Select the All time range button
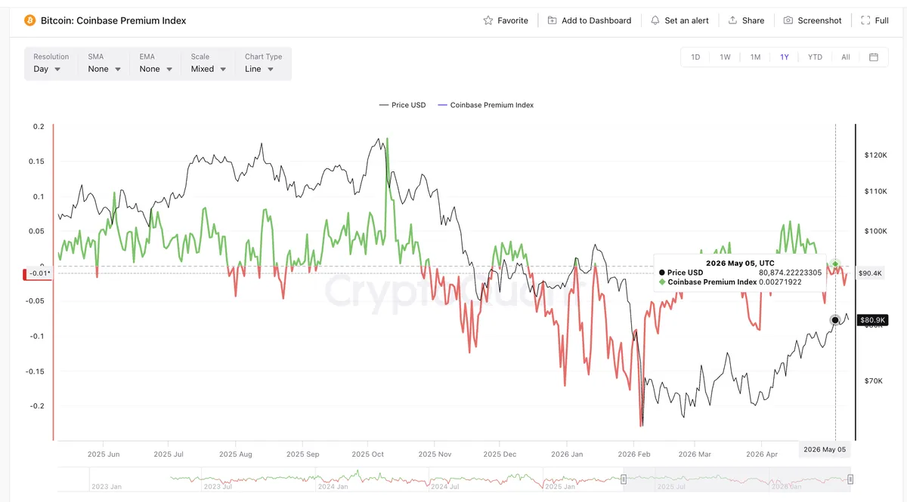The width and height of the screenshot is (907, 502). point(846,57)
